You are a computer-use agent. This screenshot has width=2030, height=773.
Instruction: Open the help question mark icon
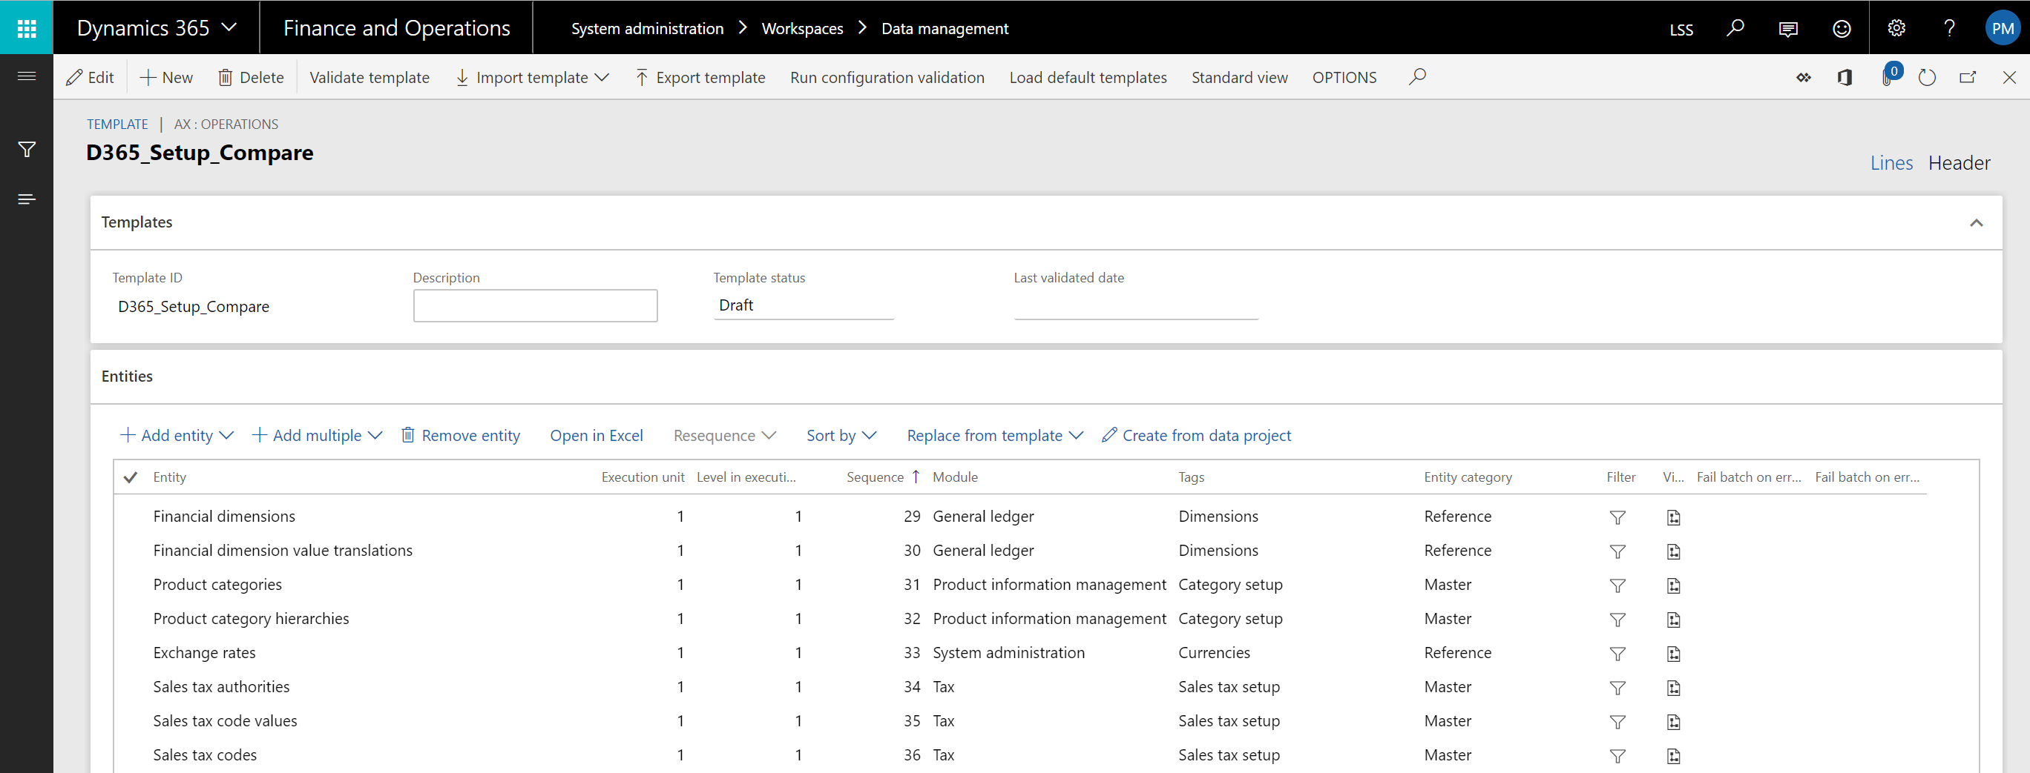click(x=1950, y=28)
